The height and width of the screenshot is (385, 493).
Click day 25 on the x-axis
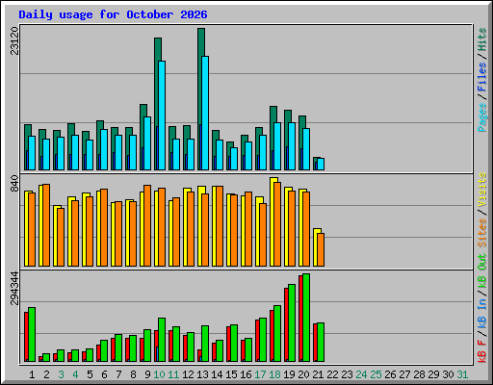pos(376,374)
